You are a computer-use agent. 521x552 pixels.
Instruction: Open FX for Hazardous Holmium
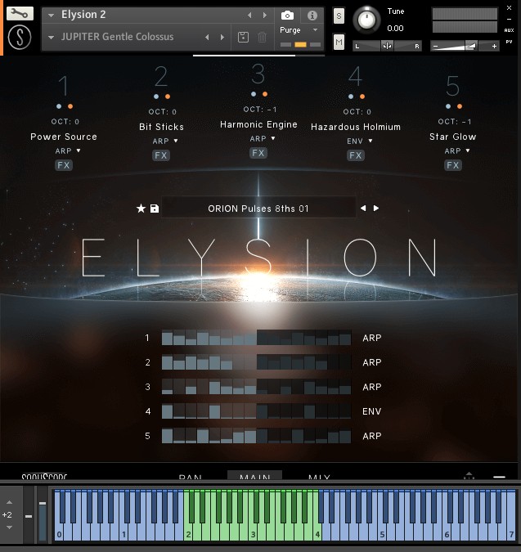[355, 155]
